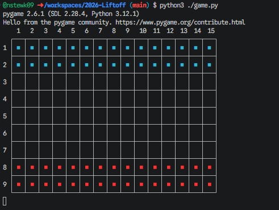The height and width of the screenshot is (210, 279).
Task: Click column header 1
Action: pos(18,31)
